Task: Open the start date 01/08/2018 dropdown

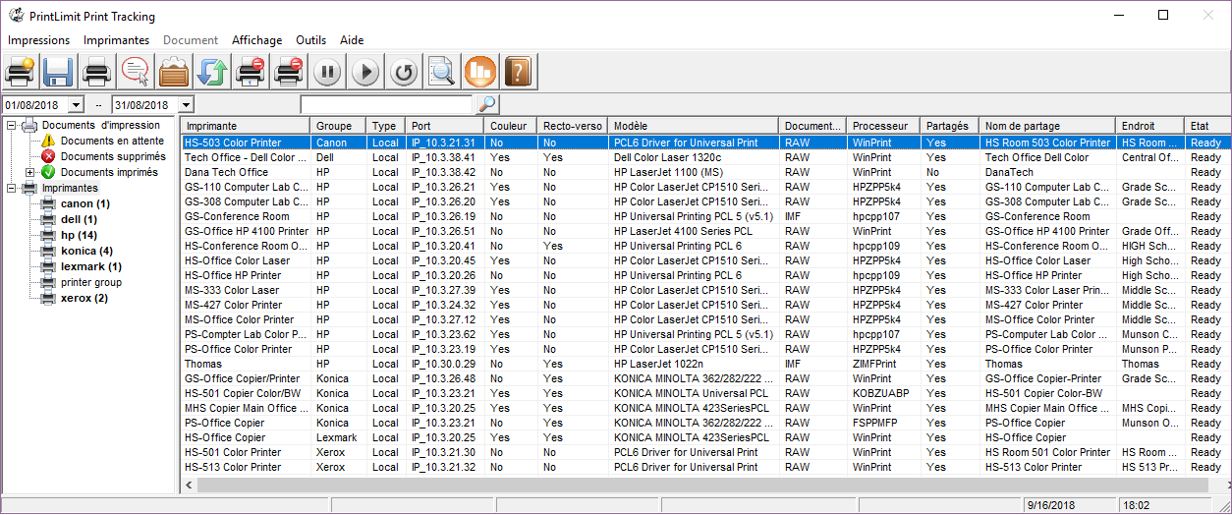Action: click(x=76, y=104)
